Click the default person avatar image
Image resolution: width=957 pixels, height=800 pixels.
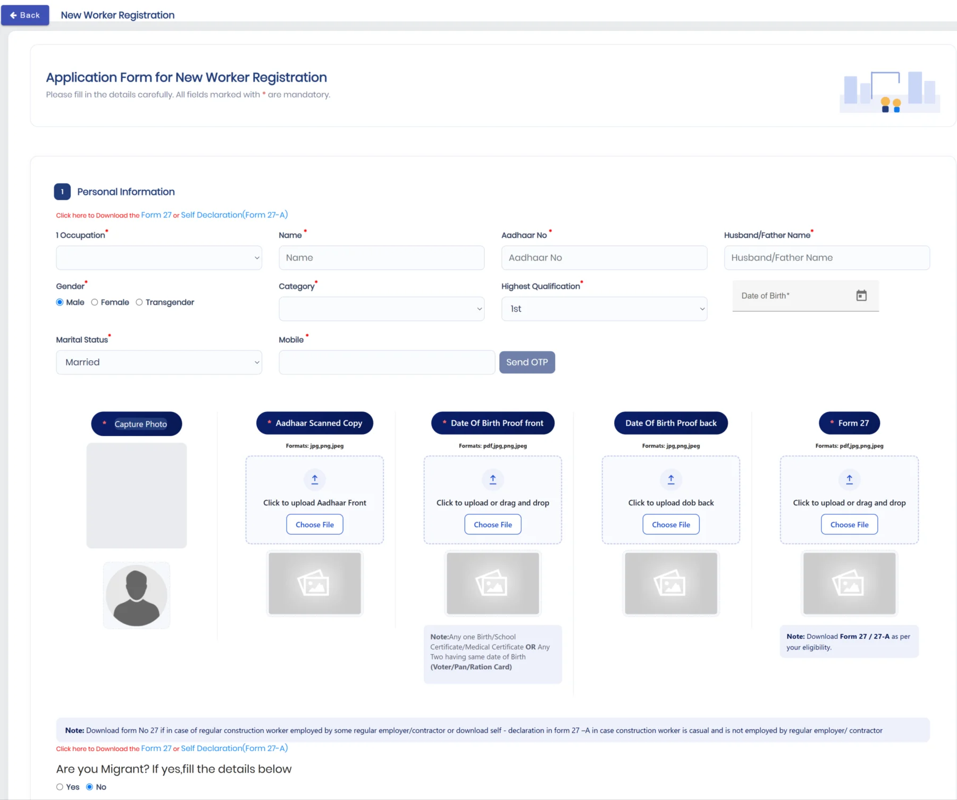137,595
